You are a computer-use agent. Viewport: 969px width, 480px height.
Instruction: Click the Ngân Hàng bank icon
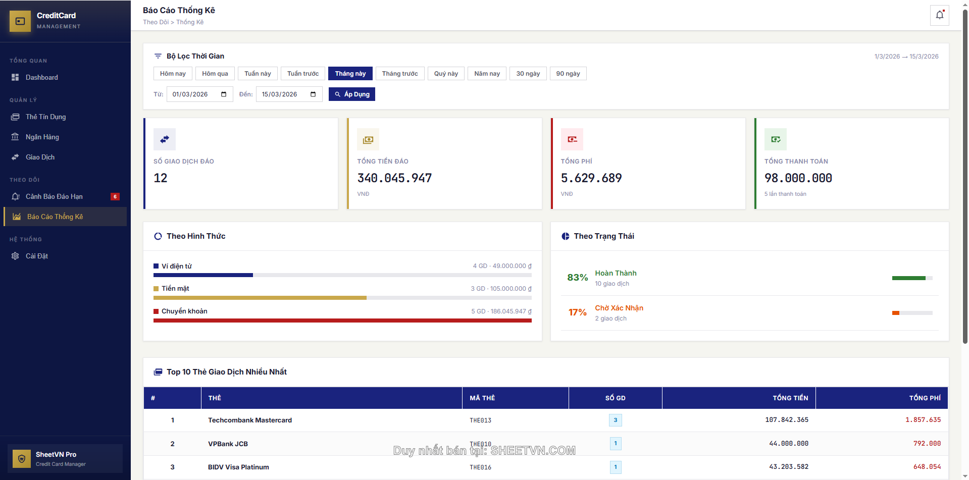point(15,137)
